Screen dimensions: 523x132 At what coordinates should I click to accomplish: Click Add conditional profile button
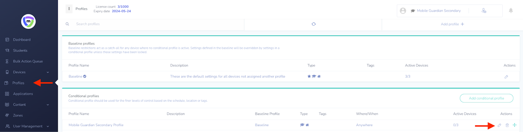pos(486,98)
